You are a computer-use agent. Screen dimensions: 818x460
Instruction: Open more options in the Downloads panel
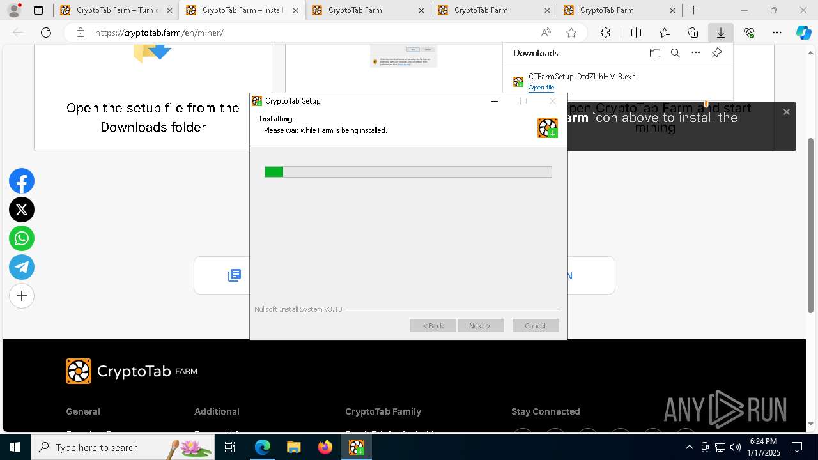pos(696,53)
